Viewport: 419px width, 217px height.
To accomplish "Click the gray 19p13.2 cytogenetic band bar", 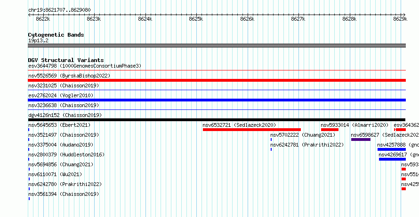I will 217,46.
